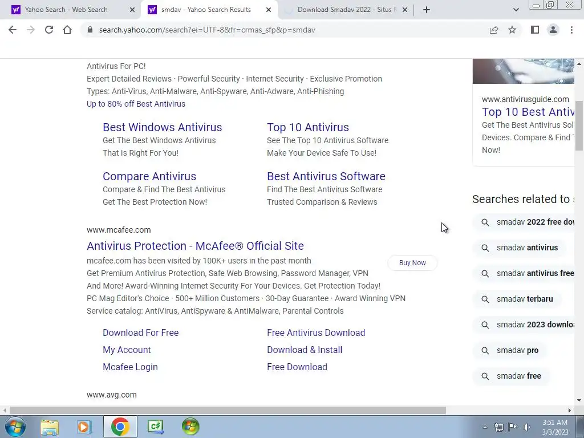Bookmark this page with the star
Image resolution: width=584 pixels, height=438 pixels.
click(x=512, y=30)
